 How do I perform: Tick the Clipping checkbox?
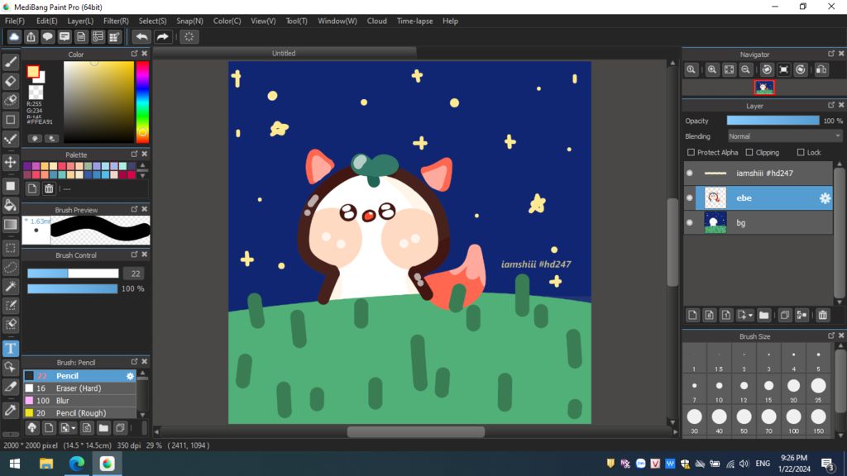[749, 153]
